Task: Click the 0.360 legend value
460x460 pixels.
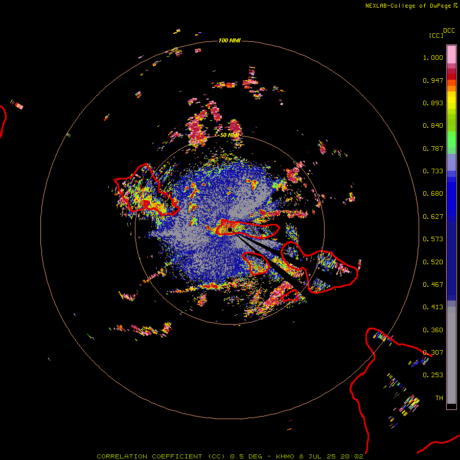Action: [433, 330]
